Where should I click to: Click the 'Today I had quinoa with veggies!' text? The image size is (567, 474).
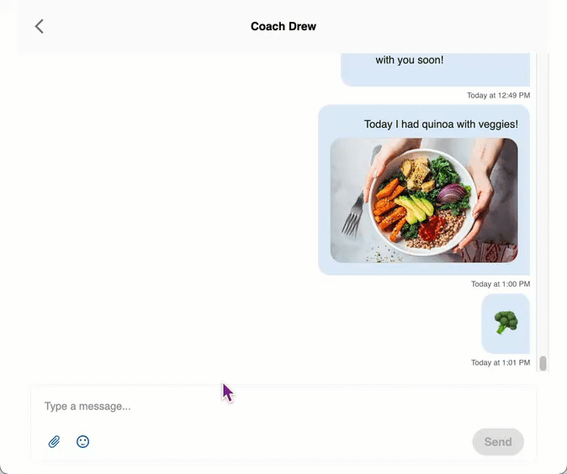pos(441,124)
